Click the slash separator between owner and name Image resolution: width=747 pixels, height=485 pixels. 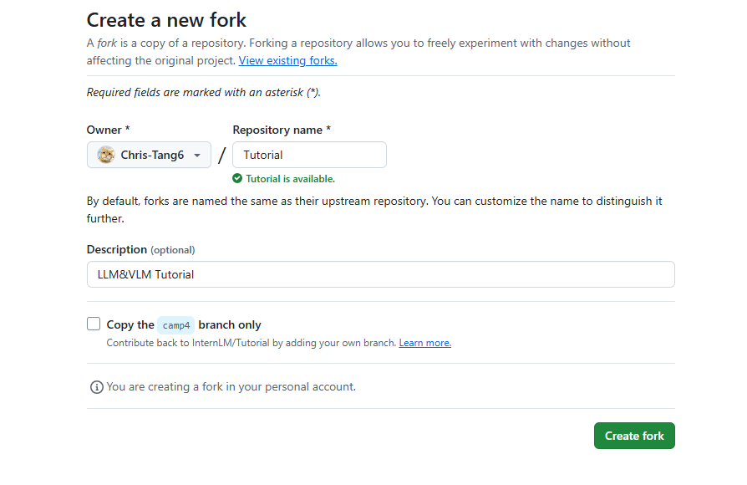[221, 156]
